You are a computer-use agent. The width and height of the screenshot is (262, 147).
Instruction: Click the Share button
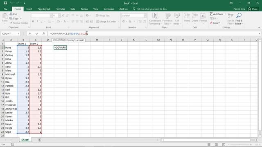click(253, 9)
